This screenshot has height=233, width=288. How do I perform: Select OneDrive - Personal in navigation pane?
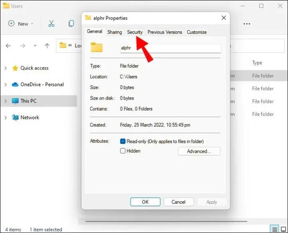(x=42, y=84)
